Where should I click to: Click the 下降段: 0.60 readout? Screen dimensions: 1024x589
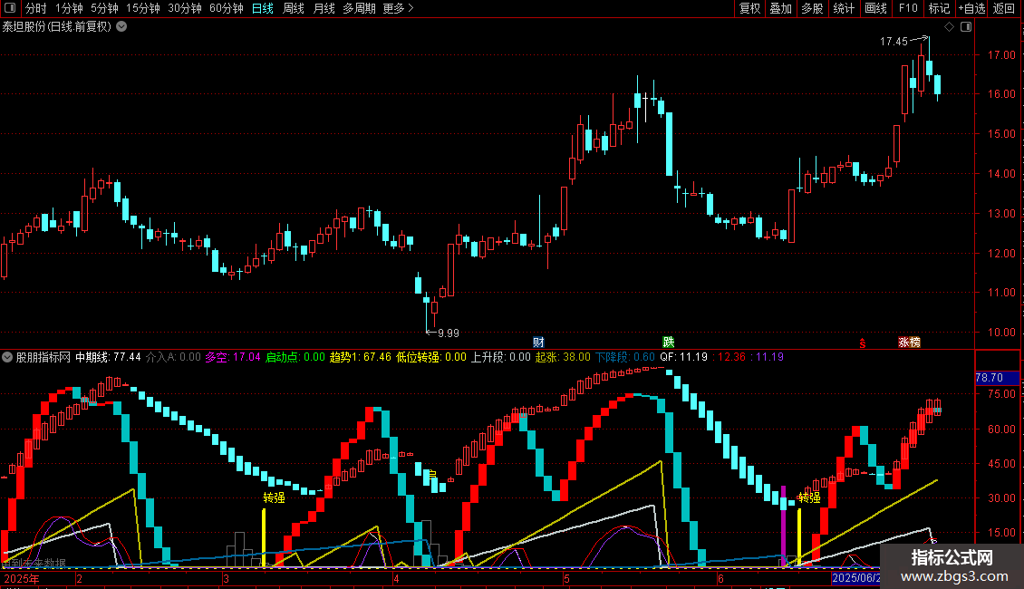[x=625, y=357]
